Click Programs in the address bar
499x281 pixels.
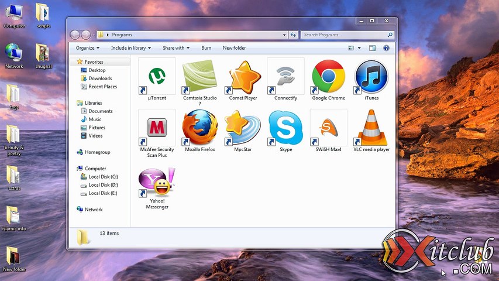pyautogui.click(x=122, y=35)
